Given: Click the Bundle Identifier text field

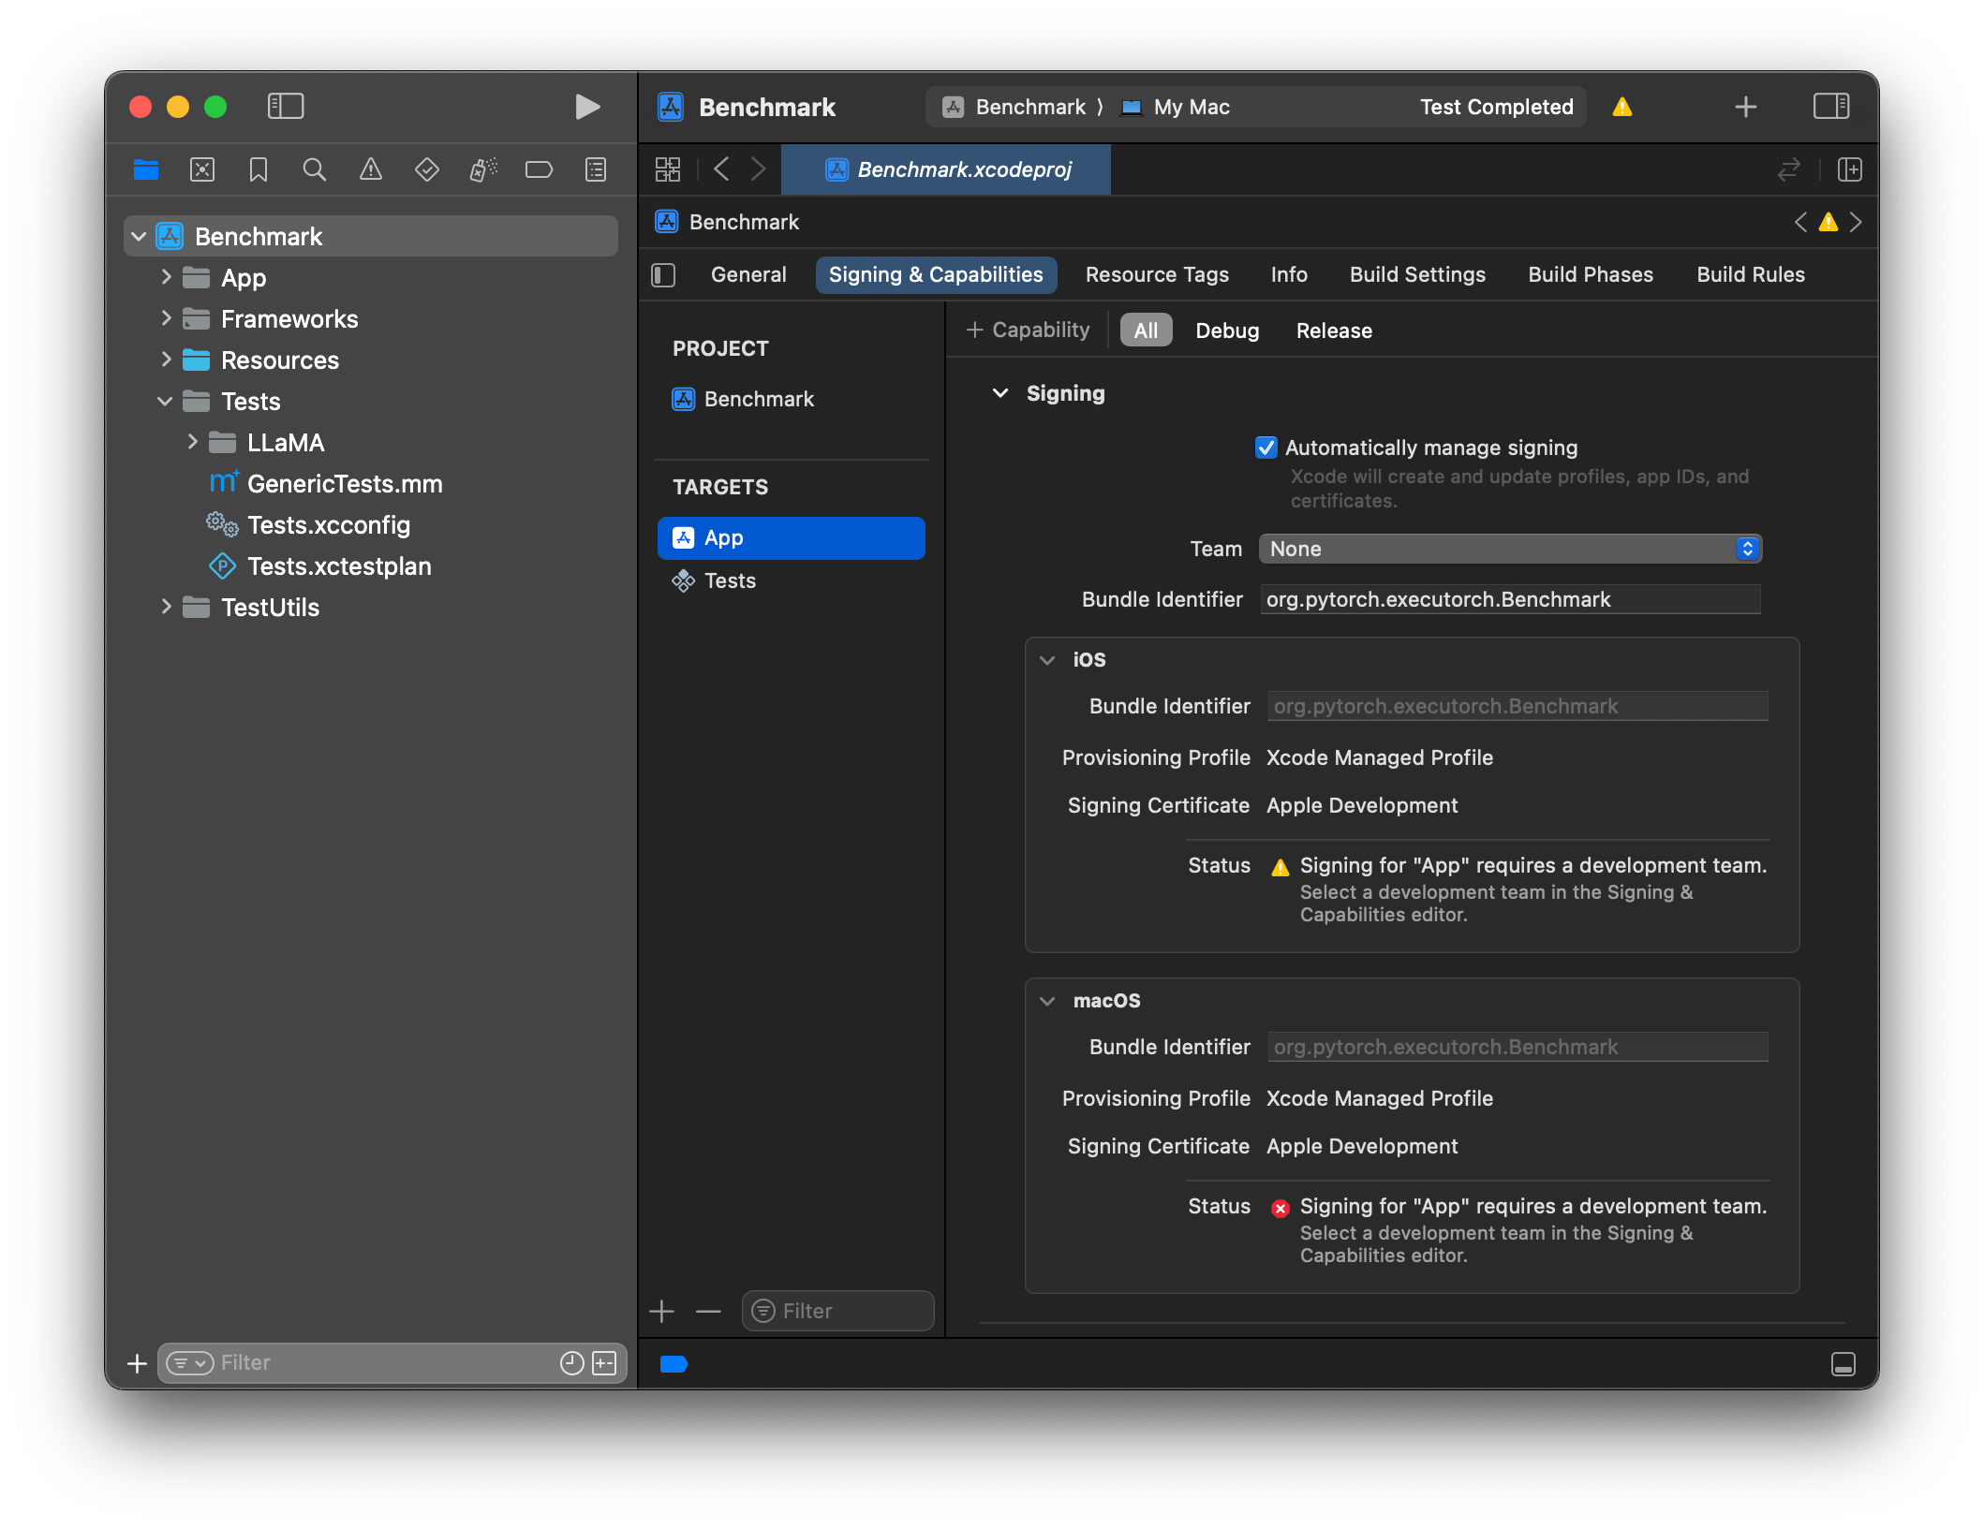Looking at the screenshot, I should pyautogui.click(x=1509, y=599).
